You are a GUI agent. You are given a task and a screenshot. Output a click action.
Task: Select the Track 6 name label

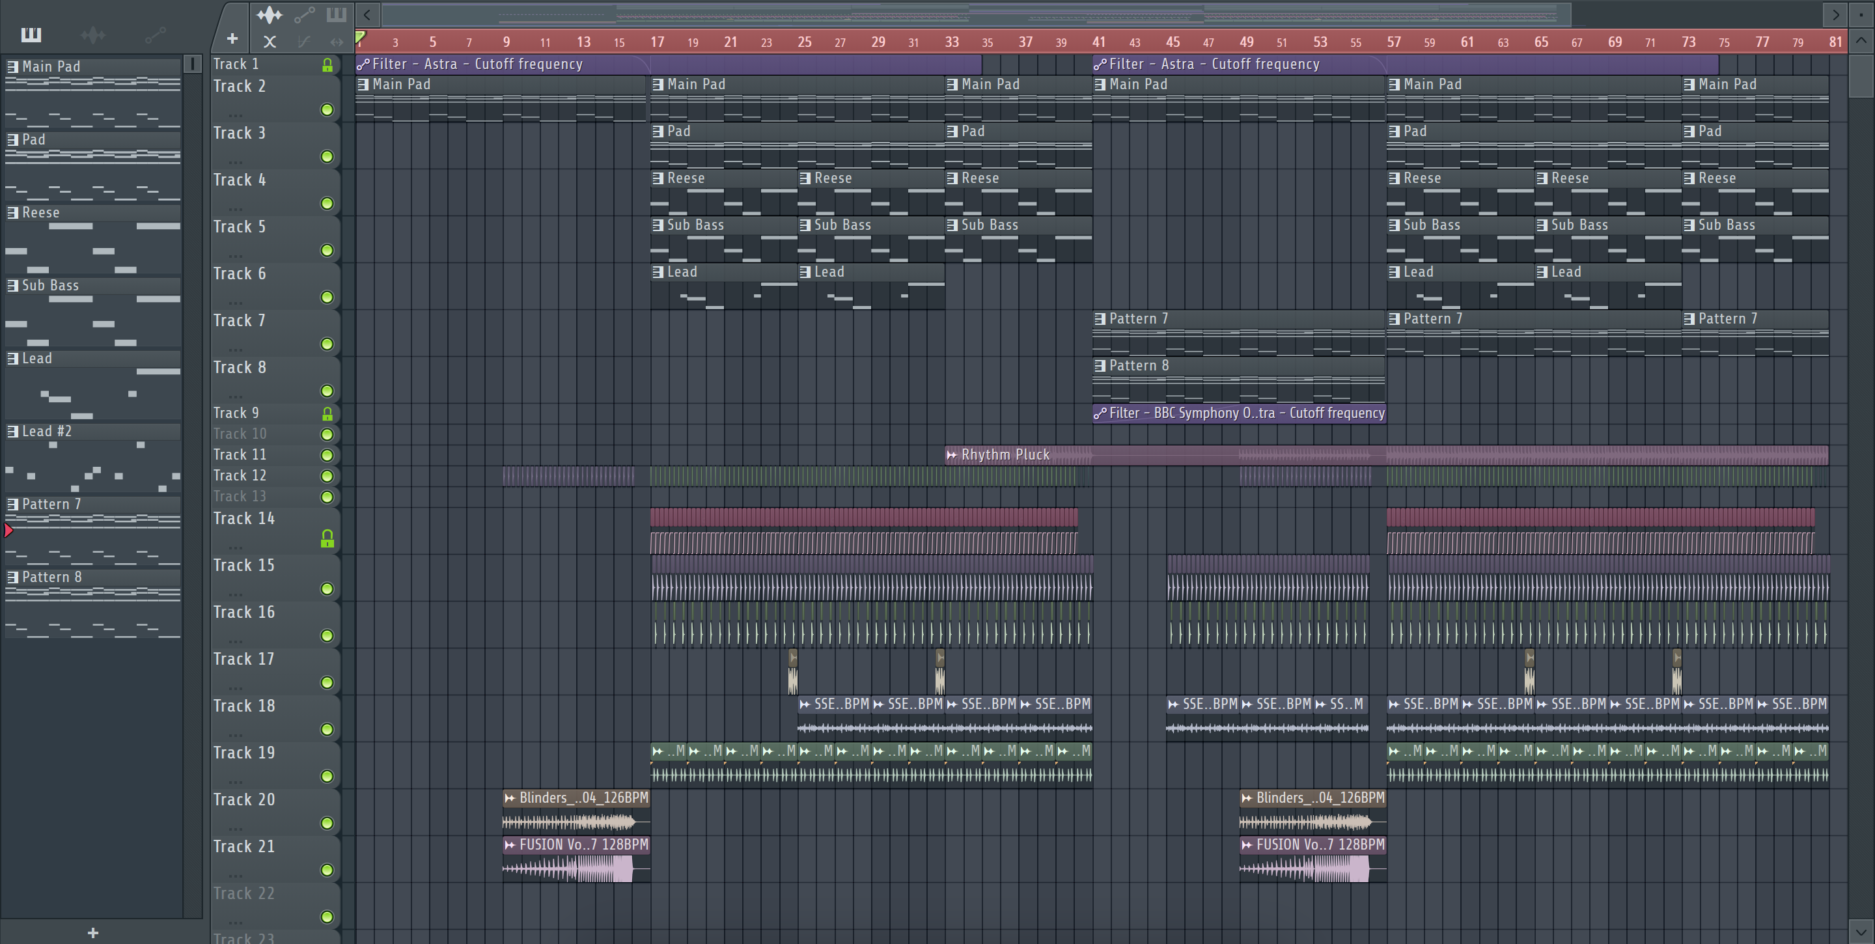coord(240,273)
